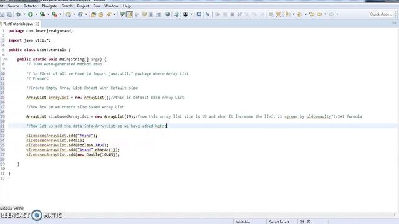399x224 pixels.
Task: Click the Step Over icon
Action: (254, 14)
